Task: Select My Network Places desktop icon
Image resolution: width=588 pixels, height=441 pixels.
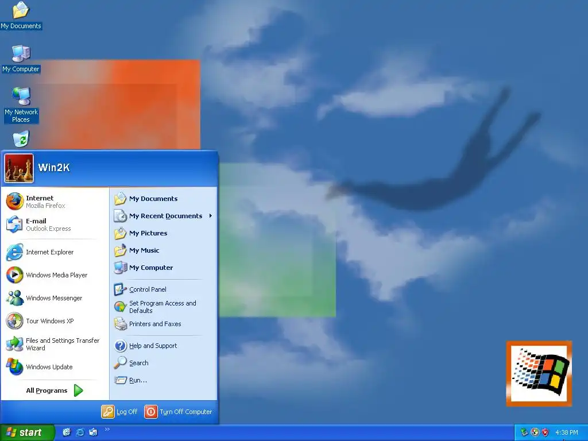Action: [21, 106]
